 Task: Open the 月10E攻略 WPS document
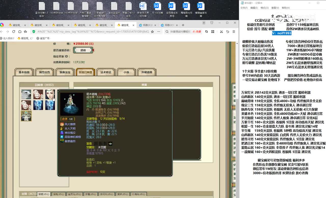coord(157,8)
